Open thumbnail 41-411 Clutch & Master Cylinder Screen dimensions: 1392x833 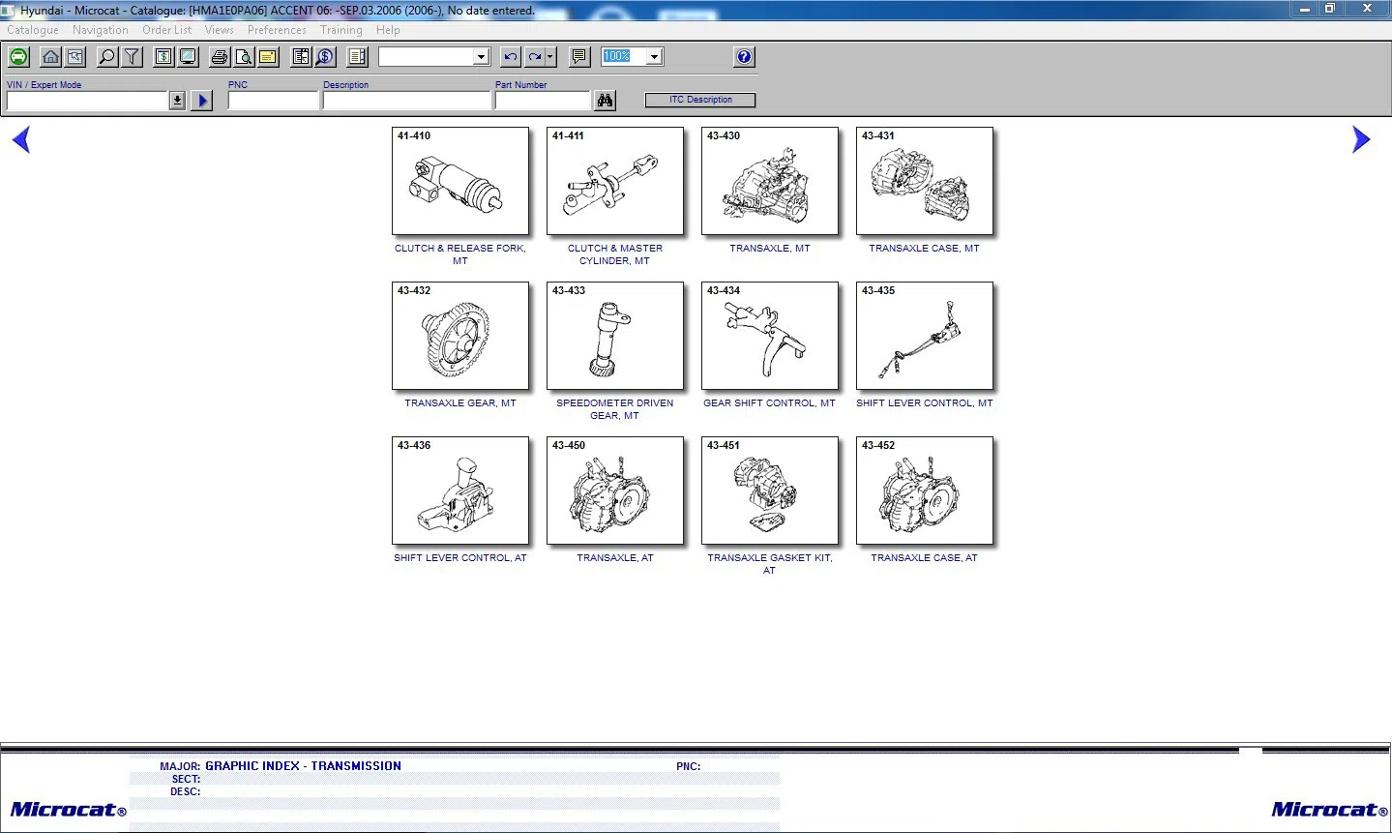coord(615,181)
